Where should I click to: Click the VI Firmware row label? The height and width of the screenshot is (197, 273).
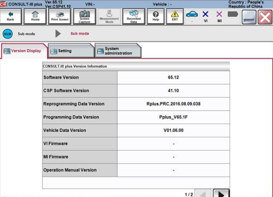tap(55, 143)
